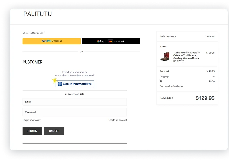Click the 'or enter your data' text

75,94
